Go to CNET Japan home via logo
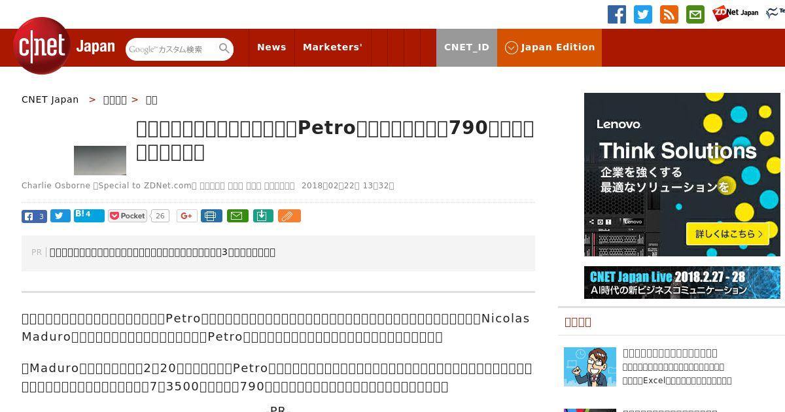Viewport: 785px width, 412px height. pos(63,46)
